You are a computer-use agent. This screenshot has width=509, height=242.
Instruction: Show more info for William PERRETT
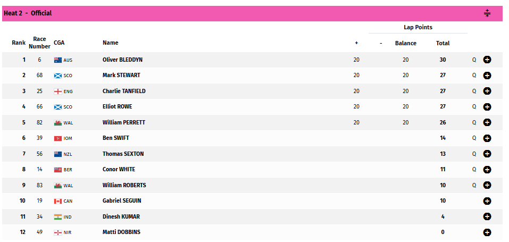(x=487, y=122)
